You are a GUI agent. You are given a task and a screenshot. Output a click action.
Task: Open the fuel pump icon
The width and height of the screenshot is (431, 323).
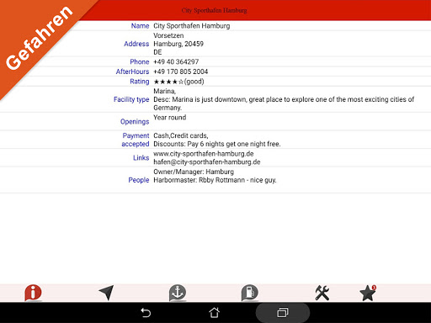pos(250,293)
